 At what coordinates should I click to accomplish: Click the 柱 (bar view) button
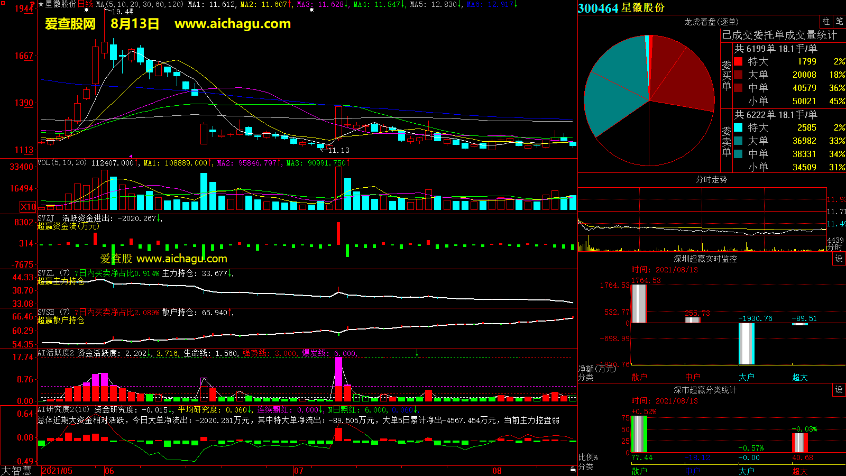(826, 22)
